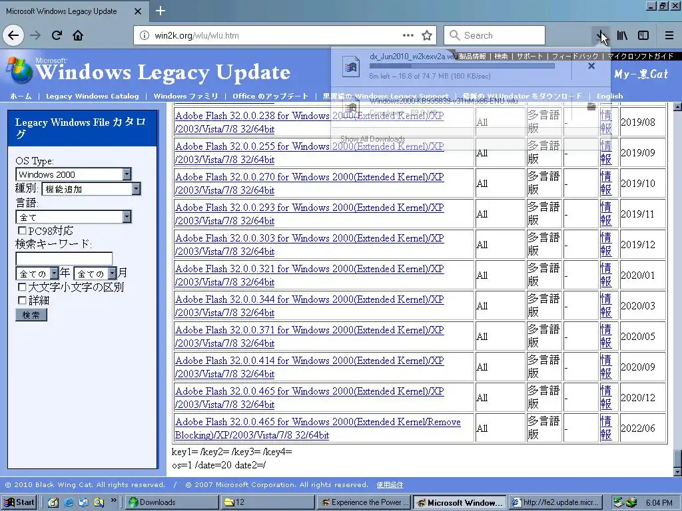Click the 6:04 PM taskbar clock
The width and height of the screenshot is (682, 511).
659,502
